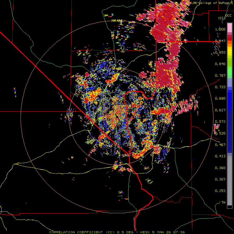Click the 50 NMI range ring label
234x234 pixels.
[117, 69]
